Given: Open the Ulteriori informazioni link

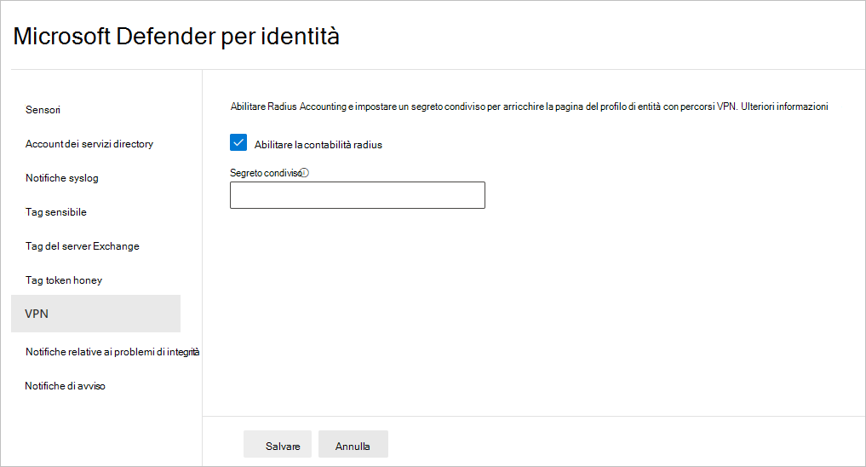Looking at the screenshot, I should [784, 107].
